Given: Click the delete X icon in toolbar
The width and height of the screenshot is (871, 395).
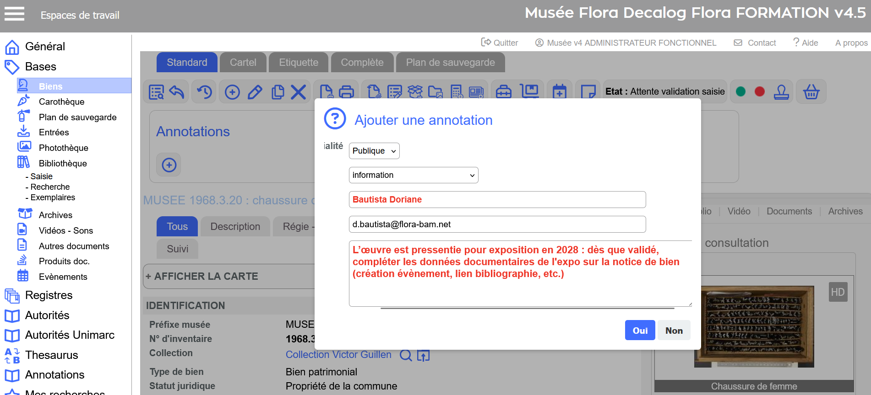Looking at the screenshot, I should pyautogui.click(x=299, y=92).
